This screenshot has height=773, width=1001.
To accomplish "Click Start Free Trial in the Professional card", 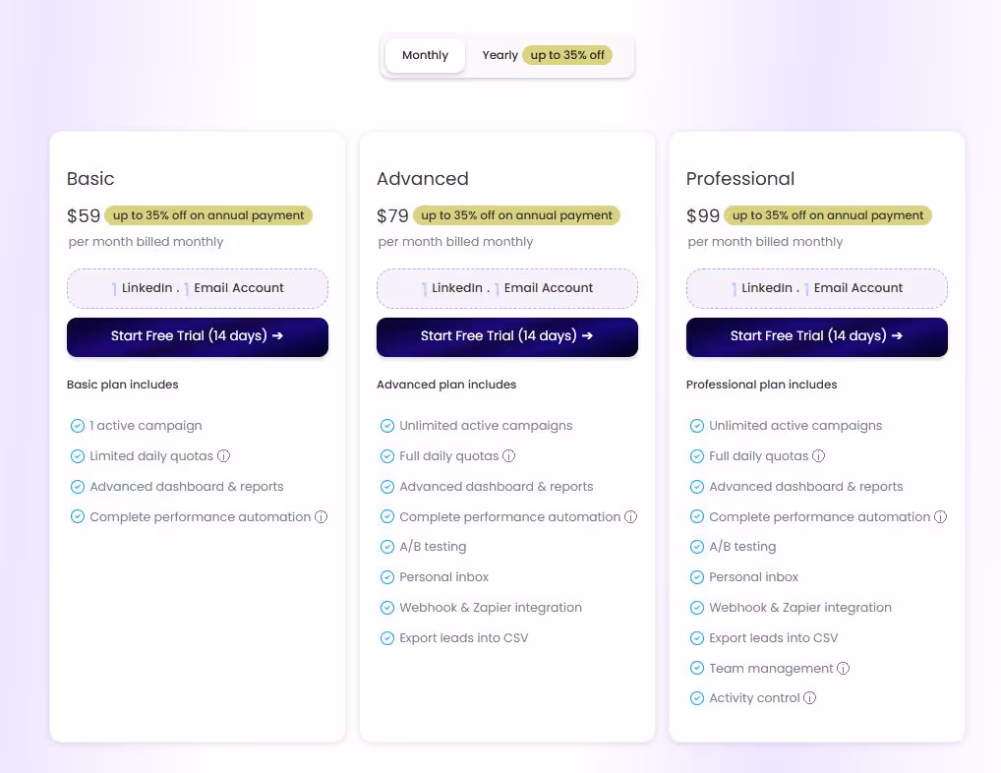I will point(816,335).
